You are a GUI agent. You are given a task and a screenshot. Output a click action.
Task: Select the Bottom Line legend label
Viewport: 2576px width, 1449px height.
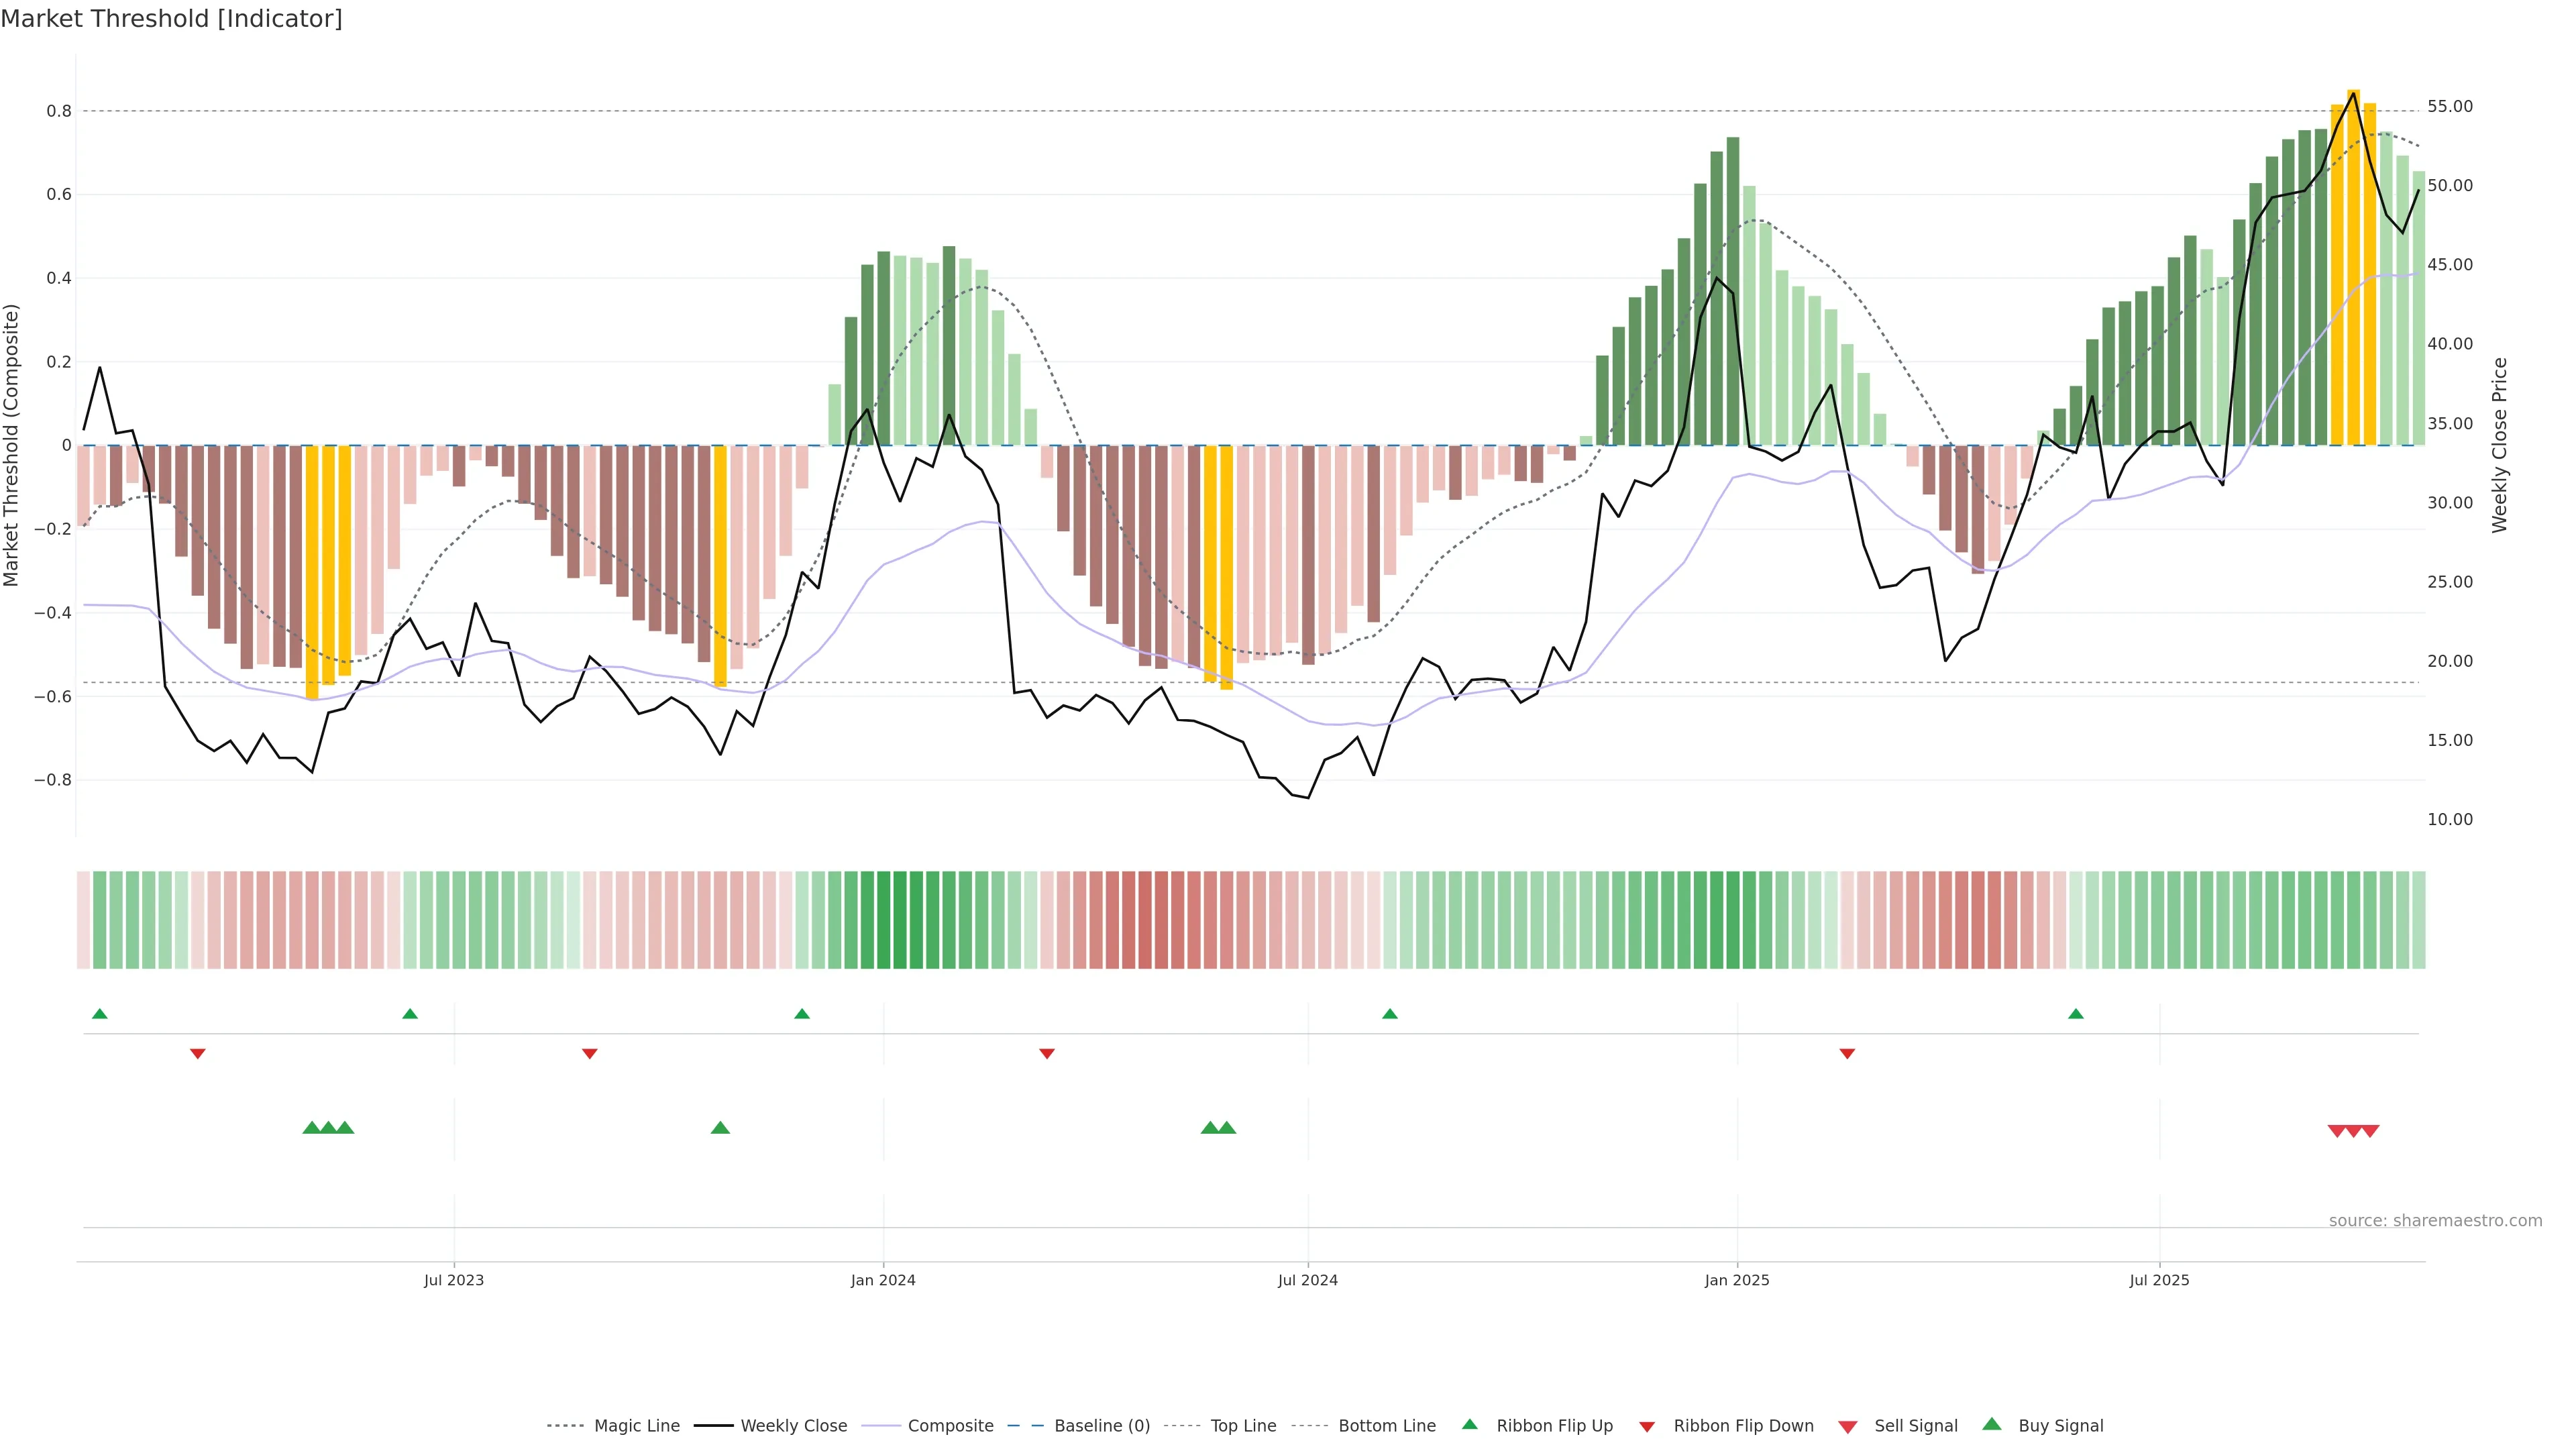tap(1386, 1426)
